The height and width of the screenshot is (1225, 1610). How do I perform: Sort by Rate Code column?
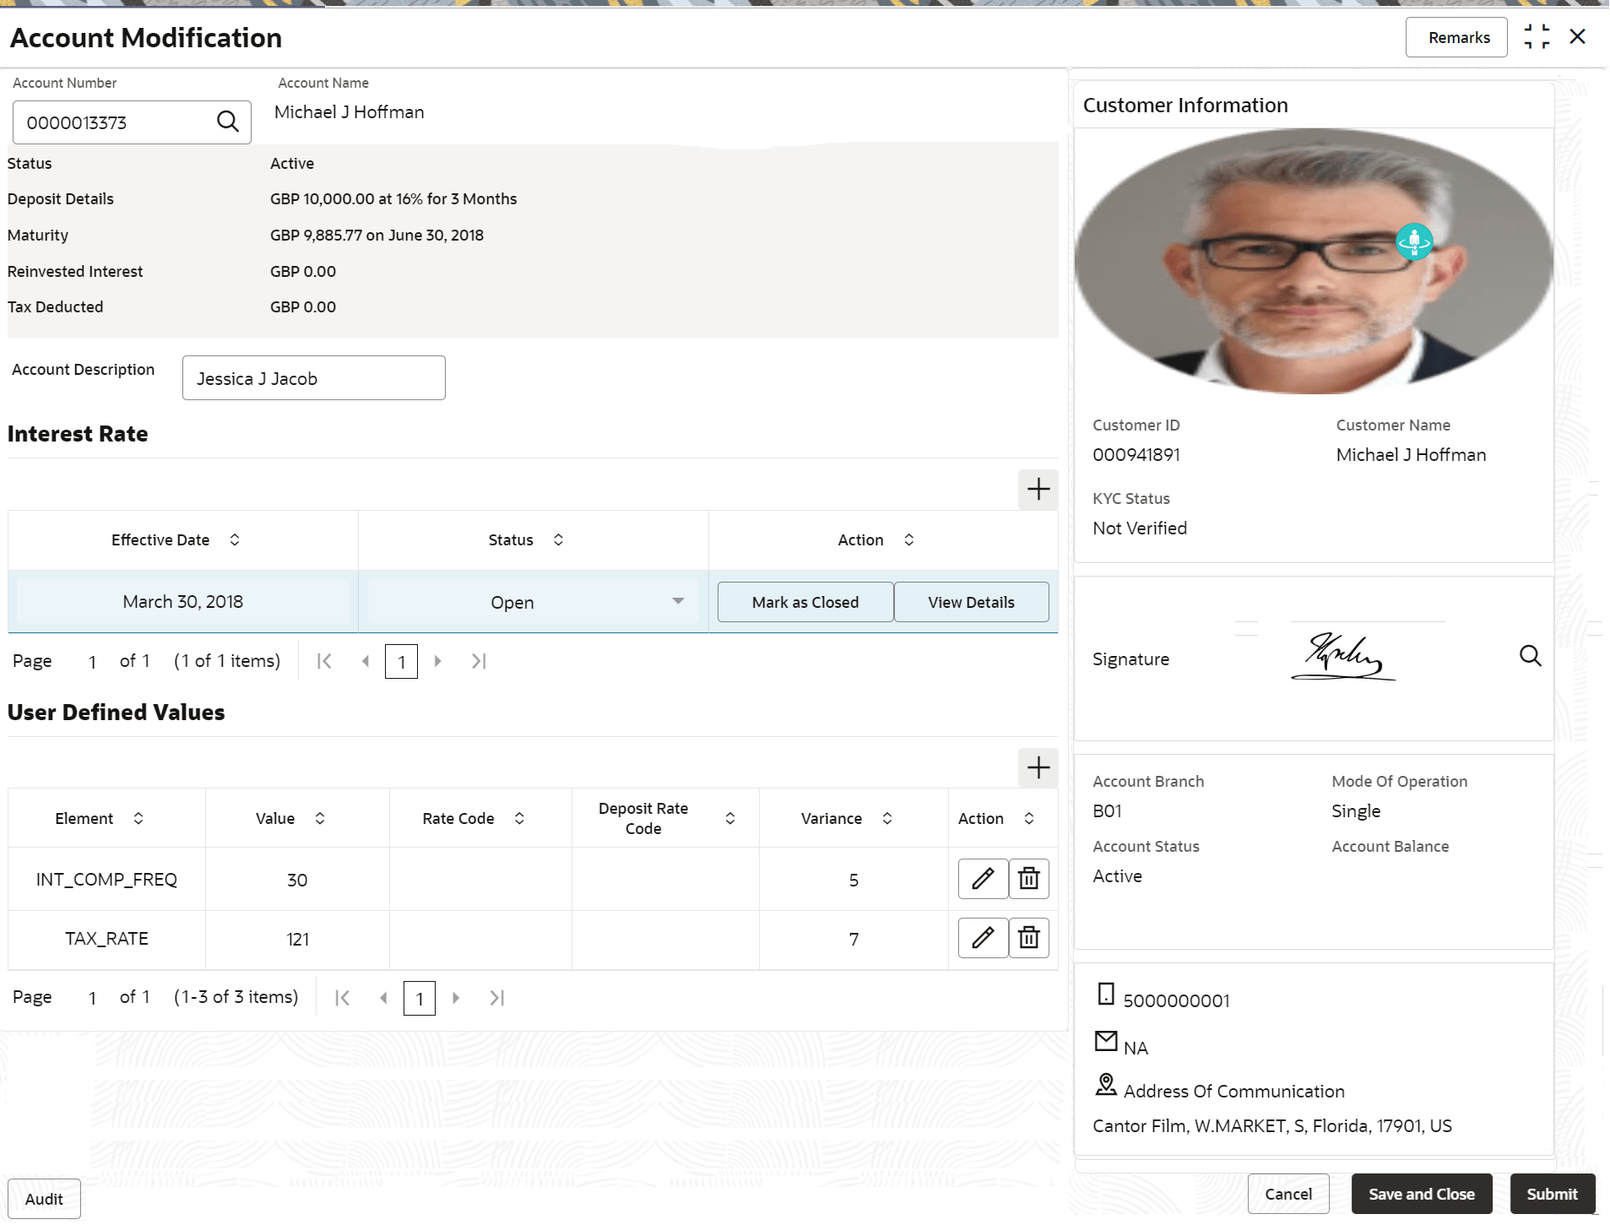point(519,819)
